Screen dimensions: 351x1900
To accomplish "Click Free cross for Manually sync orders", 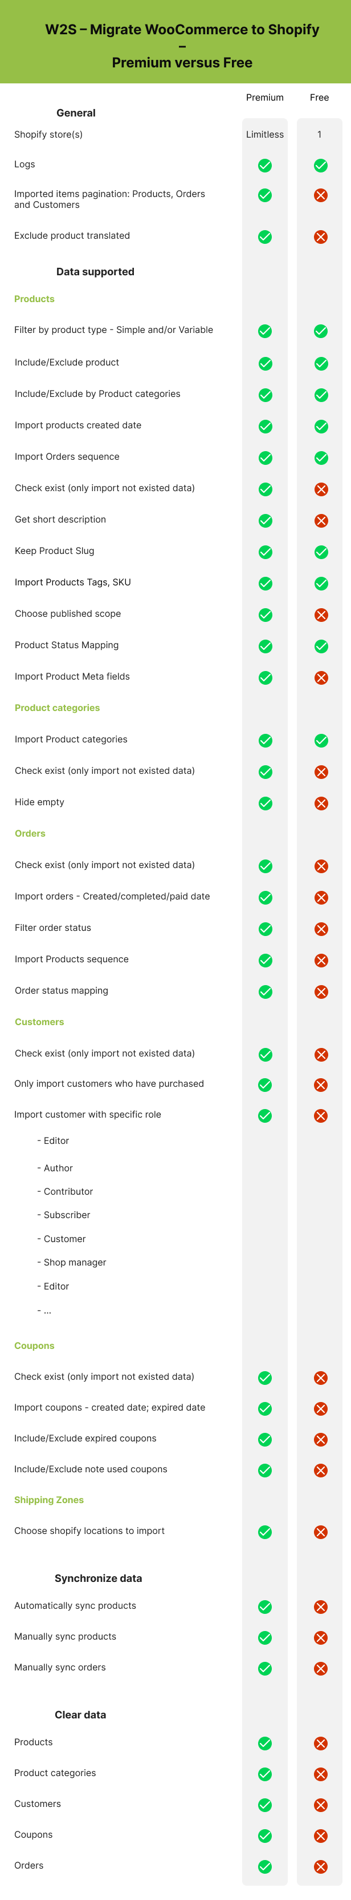I will (321, 1684).
